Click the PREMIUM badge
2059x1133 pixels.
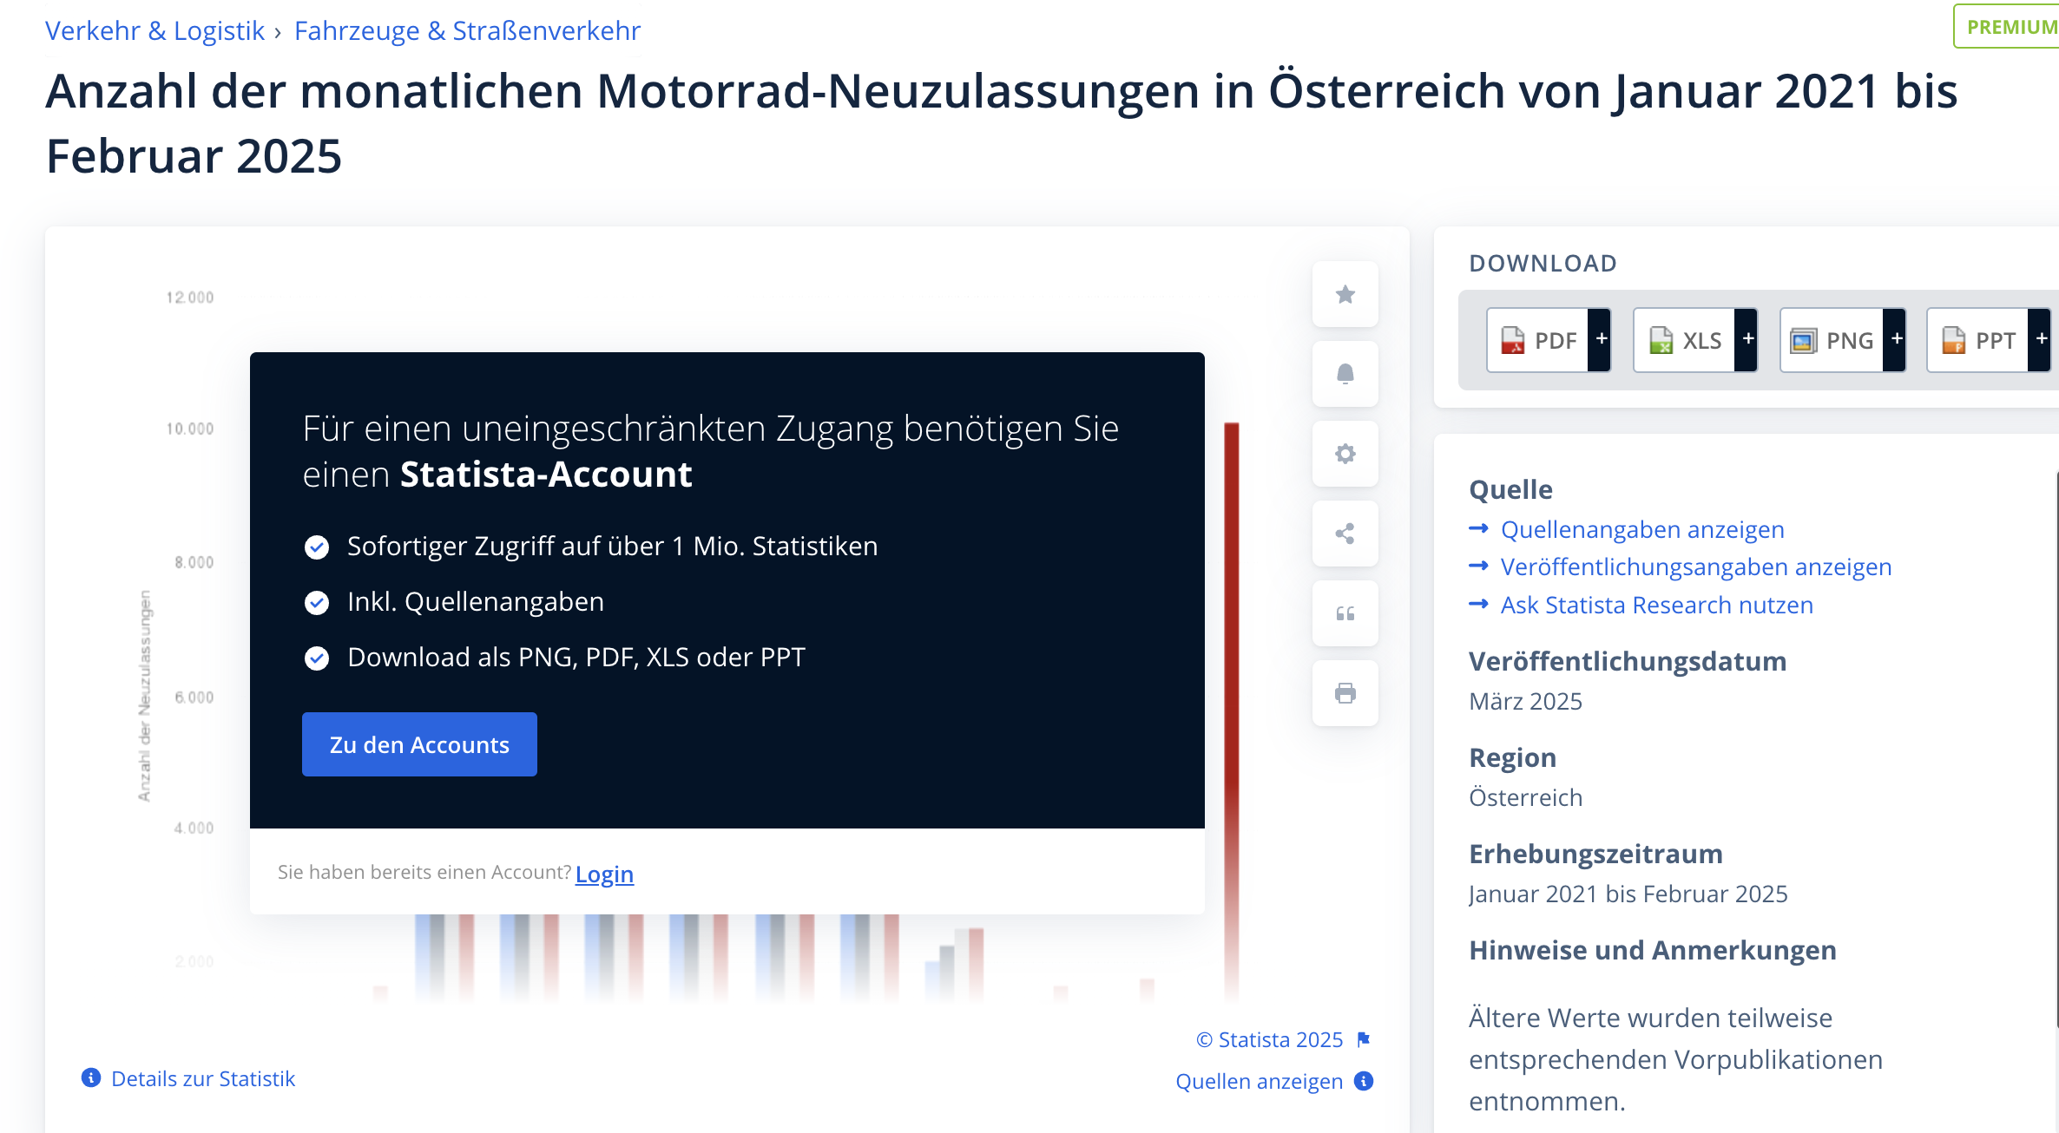pos(2009,27)
